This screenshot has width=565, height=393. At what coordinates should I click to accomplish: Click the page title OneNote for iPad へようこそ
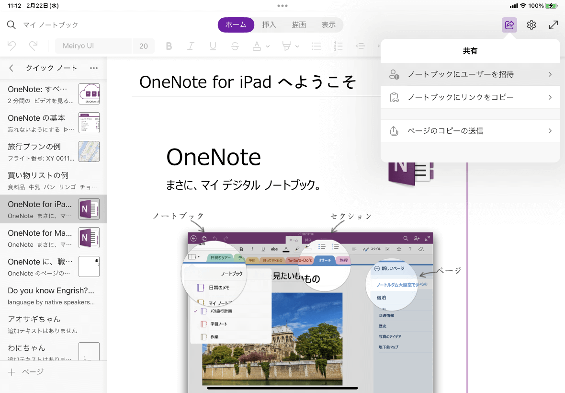tap(248, 82)
